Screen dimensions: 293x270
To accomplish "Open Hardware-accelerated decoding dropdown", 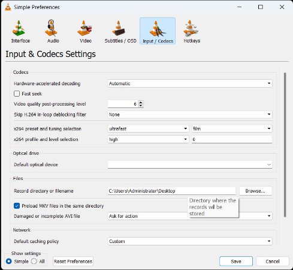I will 190,83.
